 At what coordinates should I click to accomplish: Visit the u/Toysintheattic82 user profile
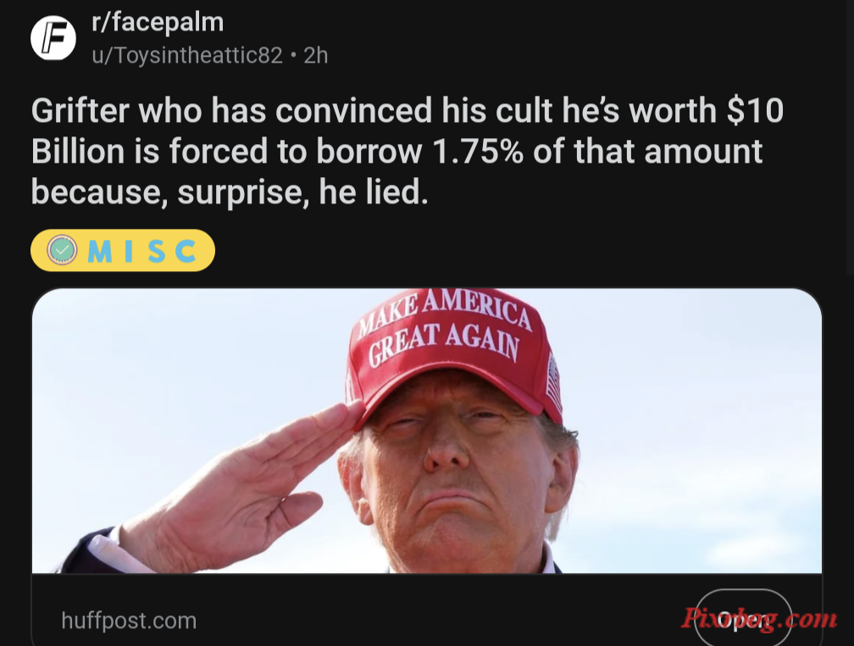click(x=186, y=55)
